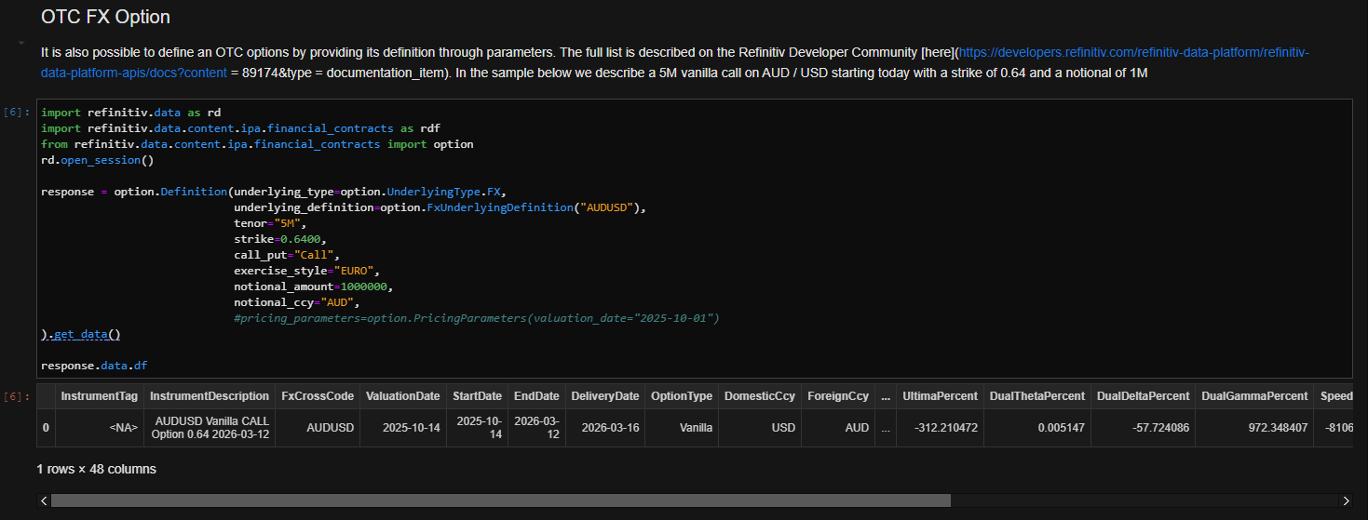The width and height of the screenshot is (1368, 520).
Task: Click the "AUDUSD" string in the code
Action: point(605,207)
